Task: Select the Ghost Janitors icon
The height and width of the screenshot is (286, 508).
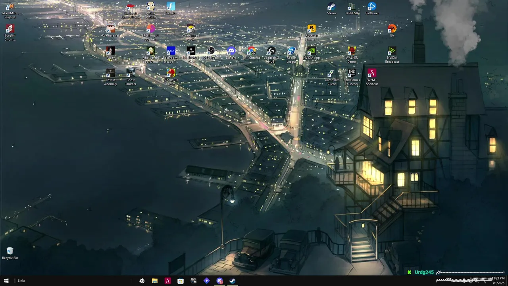Action: [x=131, y=77]
